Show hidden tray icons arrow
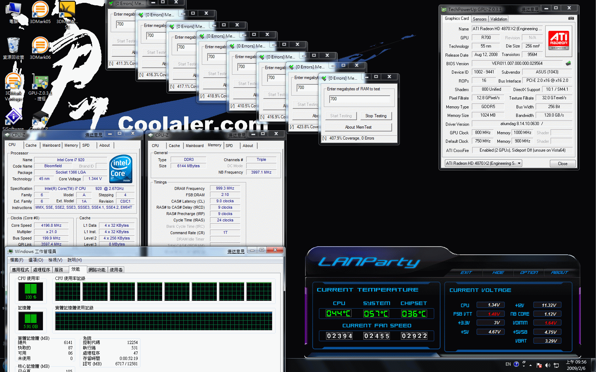 click(x=531, y=365)
